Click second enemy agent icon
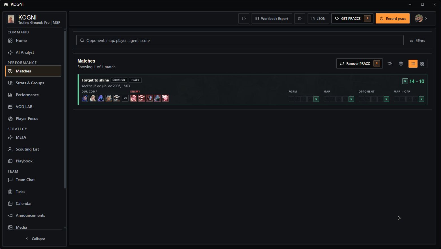This screenshot has width=441, height=249. point(141,98)
